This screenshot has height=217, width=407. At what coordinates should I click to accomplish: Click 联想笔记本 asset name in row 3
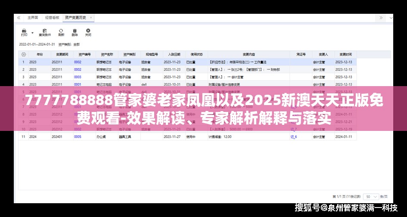pyautogui.click(x=104, y=77)
